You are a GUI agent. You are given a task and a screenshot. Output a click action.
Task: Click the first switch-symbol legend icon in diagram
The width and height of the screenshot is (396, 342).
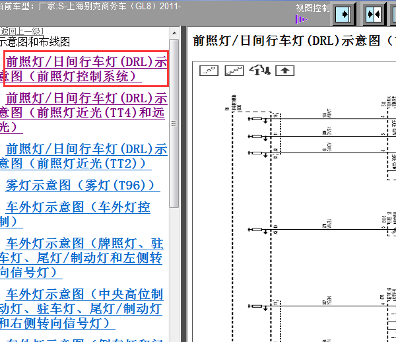click(x=209, y=71)
